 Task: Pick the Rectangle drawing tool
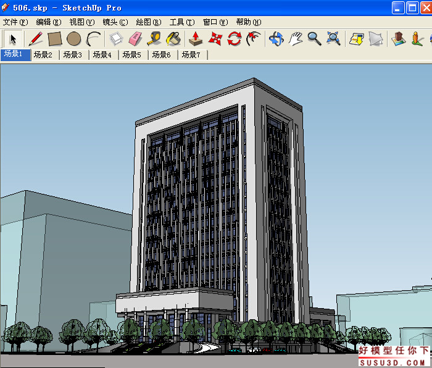click(54, 39)
